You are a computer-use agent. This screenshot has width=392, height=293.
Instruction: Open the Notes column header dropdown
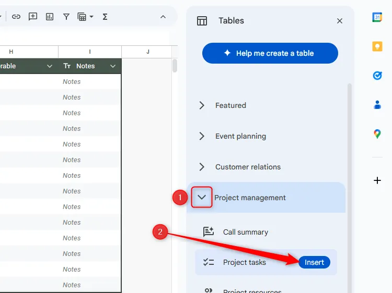[113, 66]
